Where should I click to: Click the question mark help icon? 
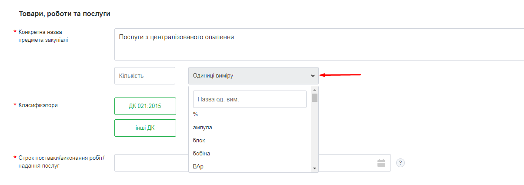401,163
